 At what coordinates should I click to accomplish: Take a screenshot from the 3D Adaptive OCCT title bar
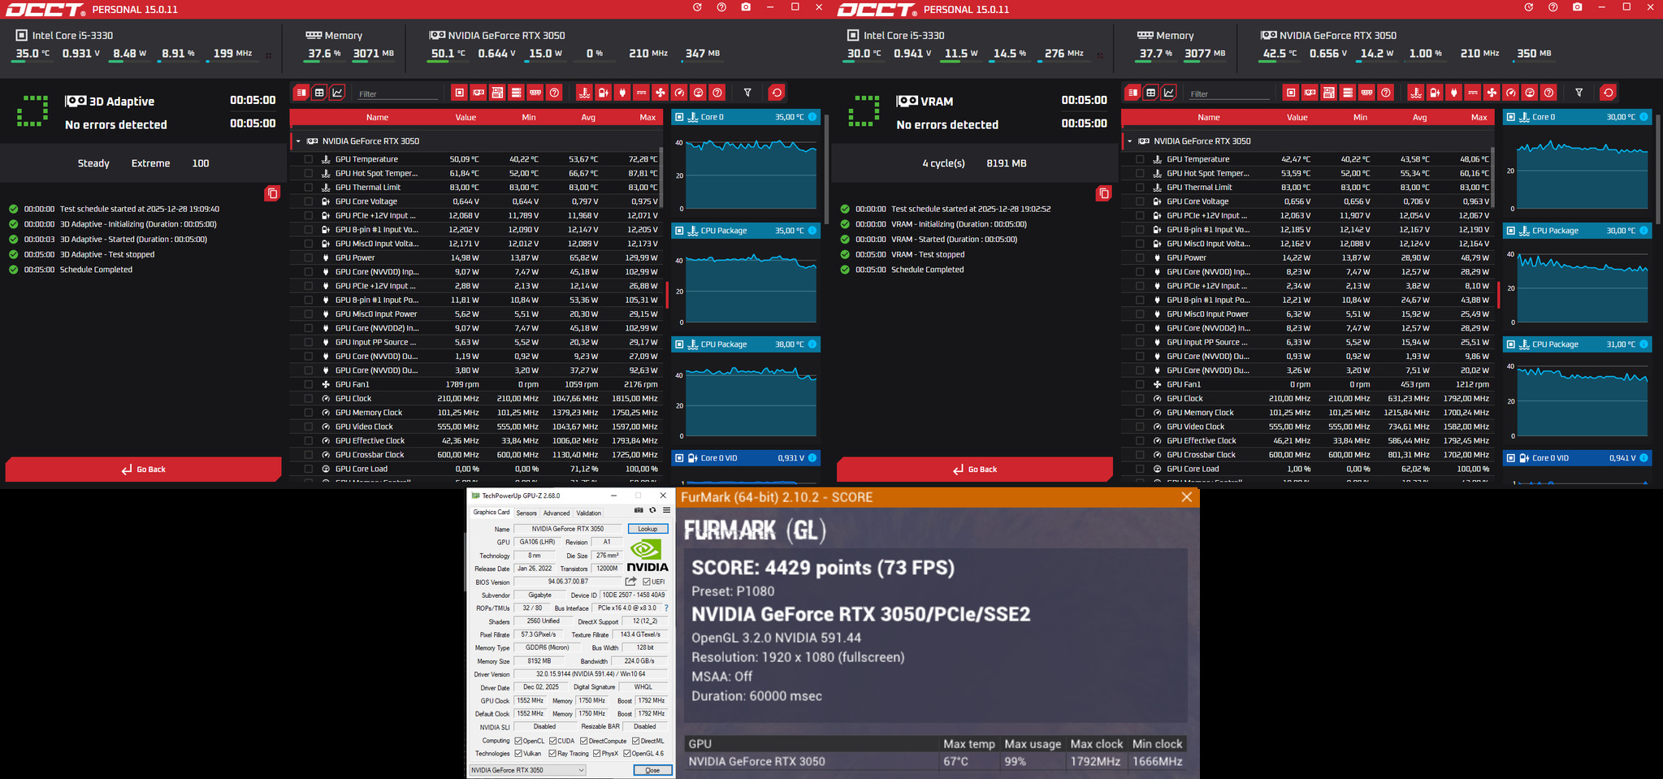(746, 7)
